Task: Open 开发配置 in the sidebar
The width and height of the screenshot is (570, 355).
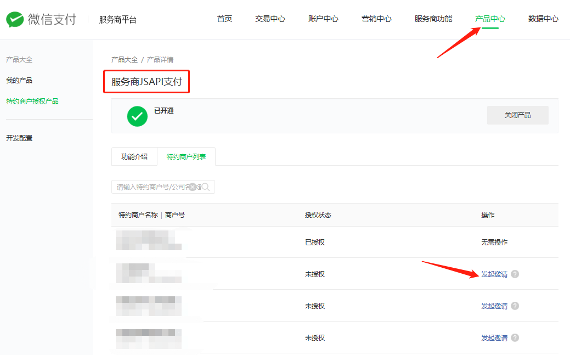Action: point(19,138)
